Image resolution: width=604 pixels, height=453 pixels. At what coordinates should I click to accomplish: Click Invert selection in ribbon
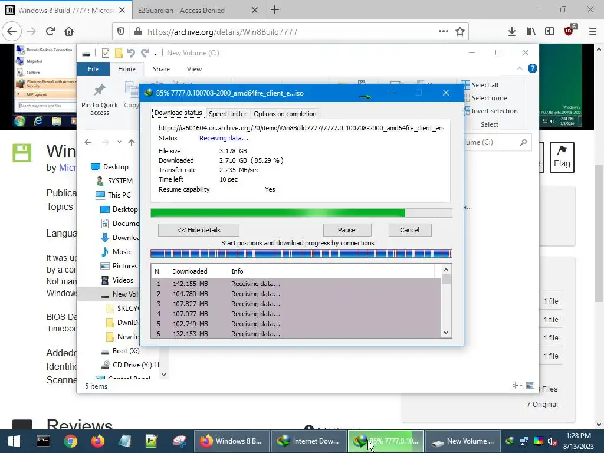(x=490, y=111)
